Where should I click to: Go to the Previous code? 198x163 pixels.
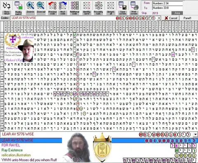52,5
